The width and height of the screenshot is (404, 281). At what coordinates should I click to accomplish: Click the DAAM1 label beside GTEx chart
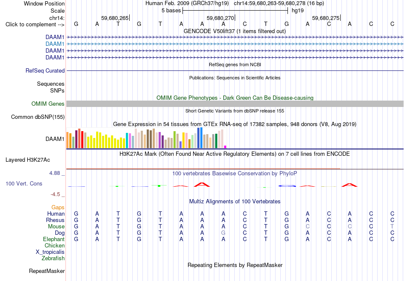[x=55, y=139]
